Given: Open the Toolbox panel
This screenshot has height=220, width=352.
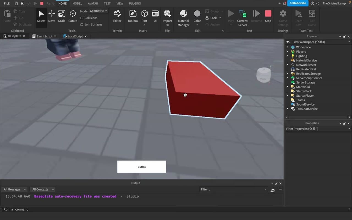Looking at the screenshot, I should [x=133, y=16].
